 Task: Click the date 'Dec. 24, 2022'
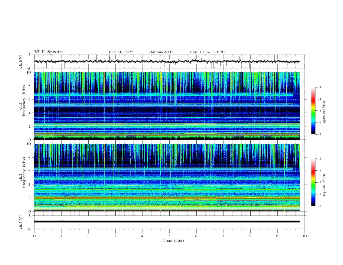(121, 52)
